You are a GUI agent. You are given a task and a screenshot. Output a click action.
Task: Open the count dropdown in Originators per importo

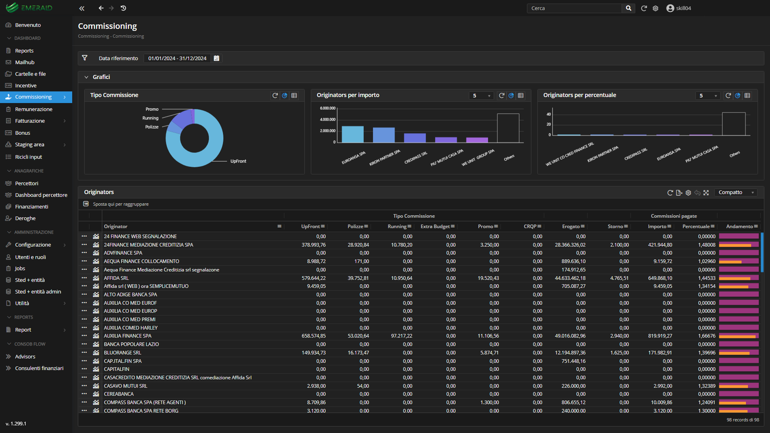[x=482, y=95]
